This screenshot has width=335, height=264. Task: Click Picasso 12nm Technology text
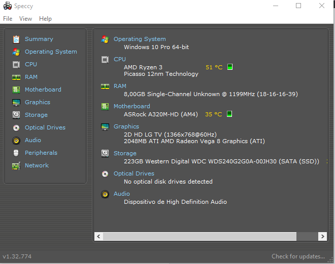(x=161, y=74)
